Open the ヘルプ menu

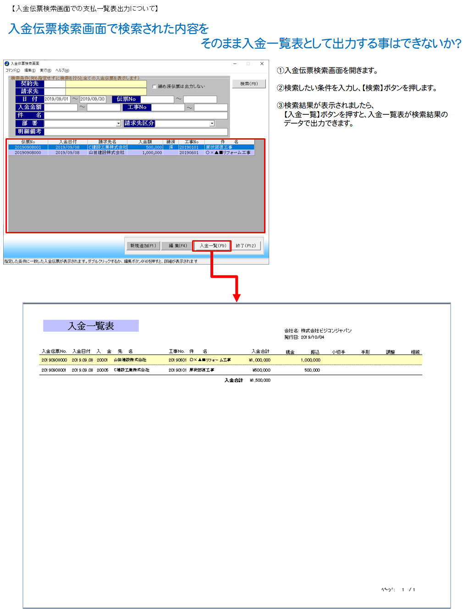[62, 70]
